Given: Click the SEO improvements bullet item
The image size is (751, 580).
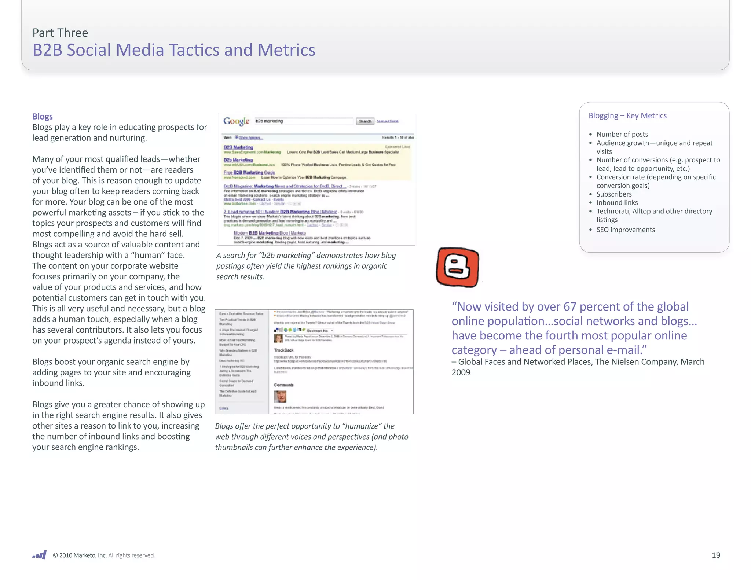Looking at the screenshot, I should (625, 230).
